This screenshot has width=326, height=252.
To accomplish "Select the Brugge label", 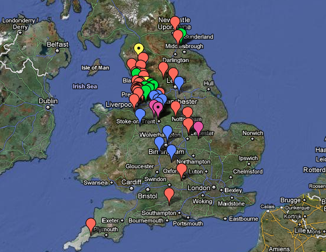I will [290, 200].
